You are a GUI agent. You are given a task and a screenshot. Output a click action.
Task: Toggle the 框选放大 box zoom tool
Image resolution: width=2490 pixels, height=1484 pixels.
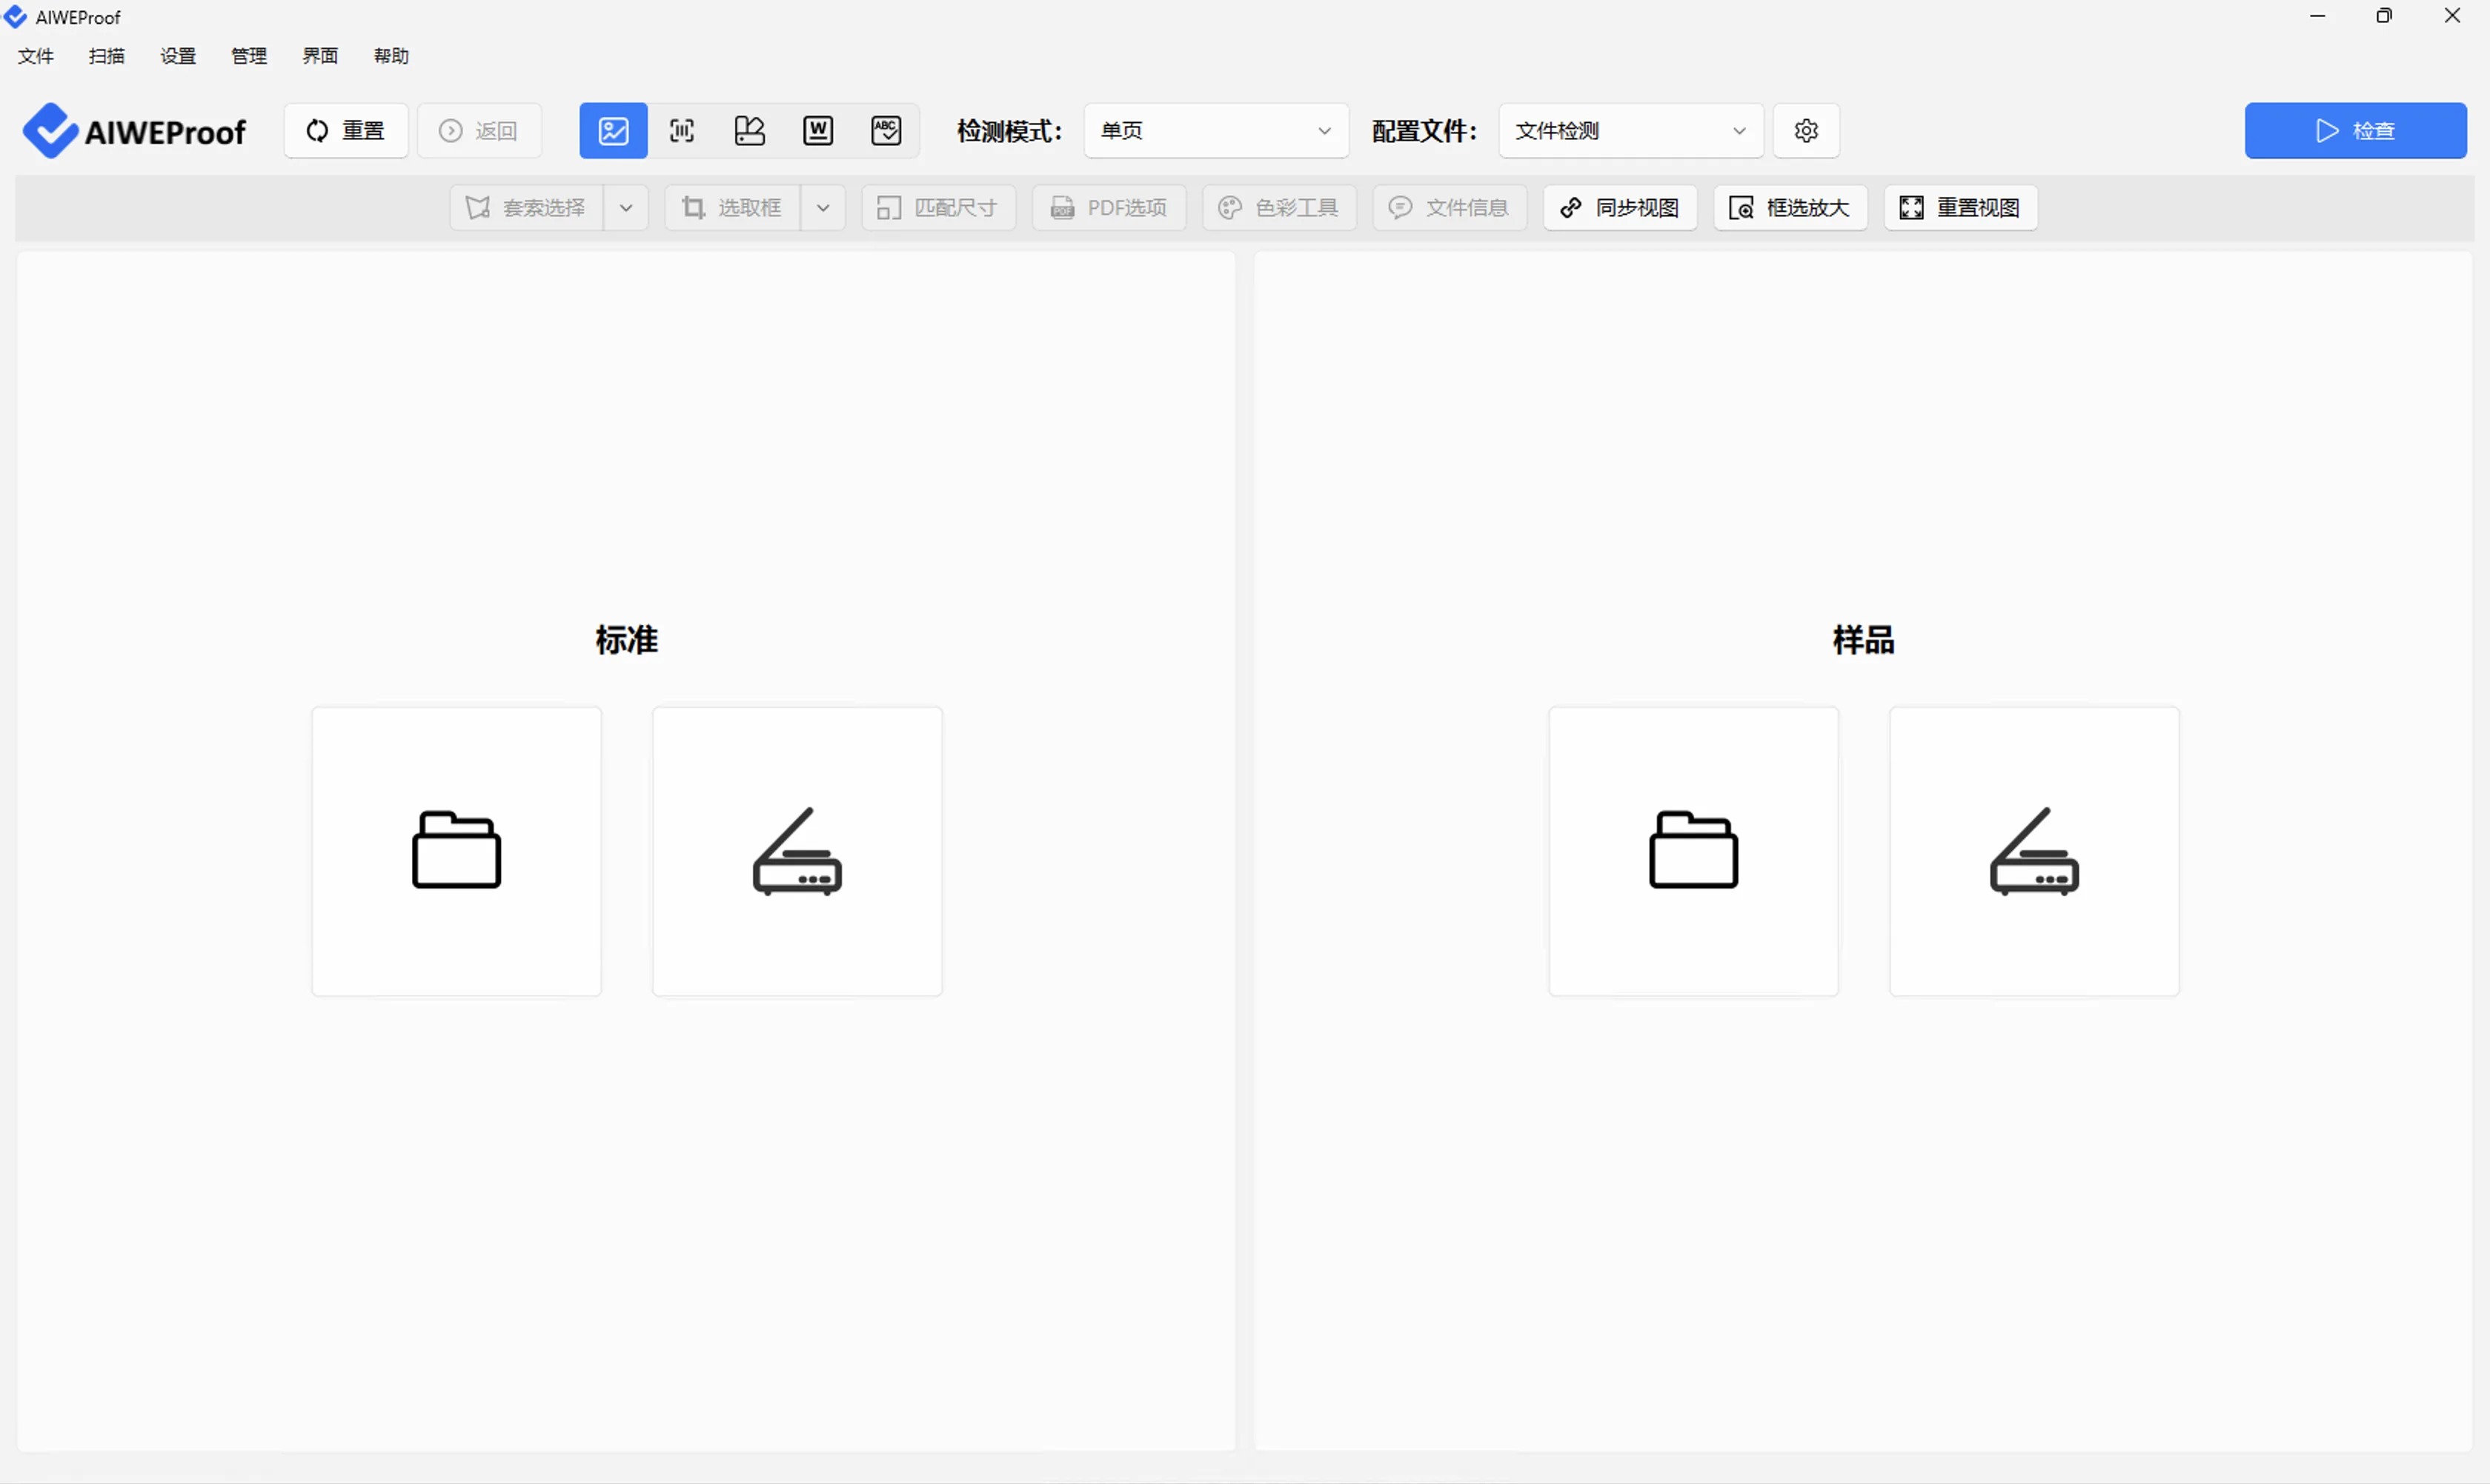click(x=1790, y=207)
